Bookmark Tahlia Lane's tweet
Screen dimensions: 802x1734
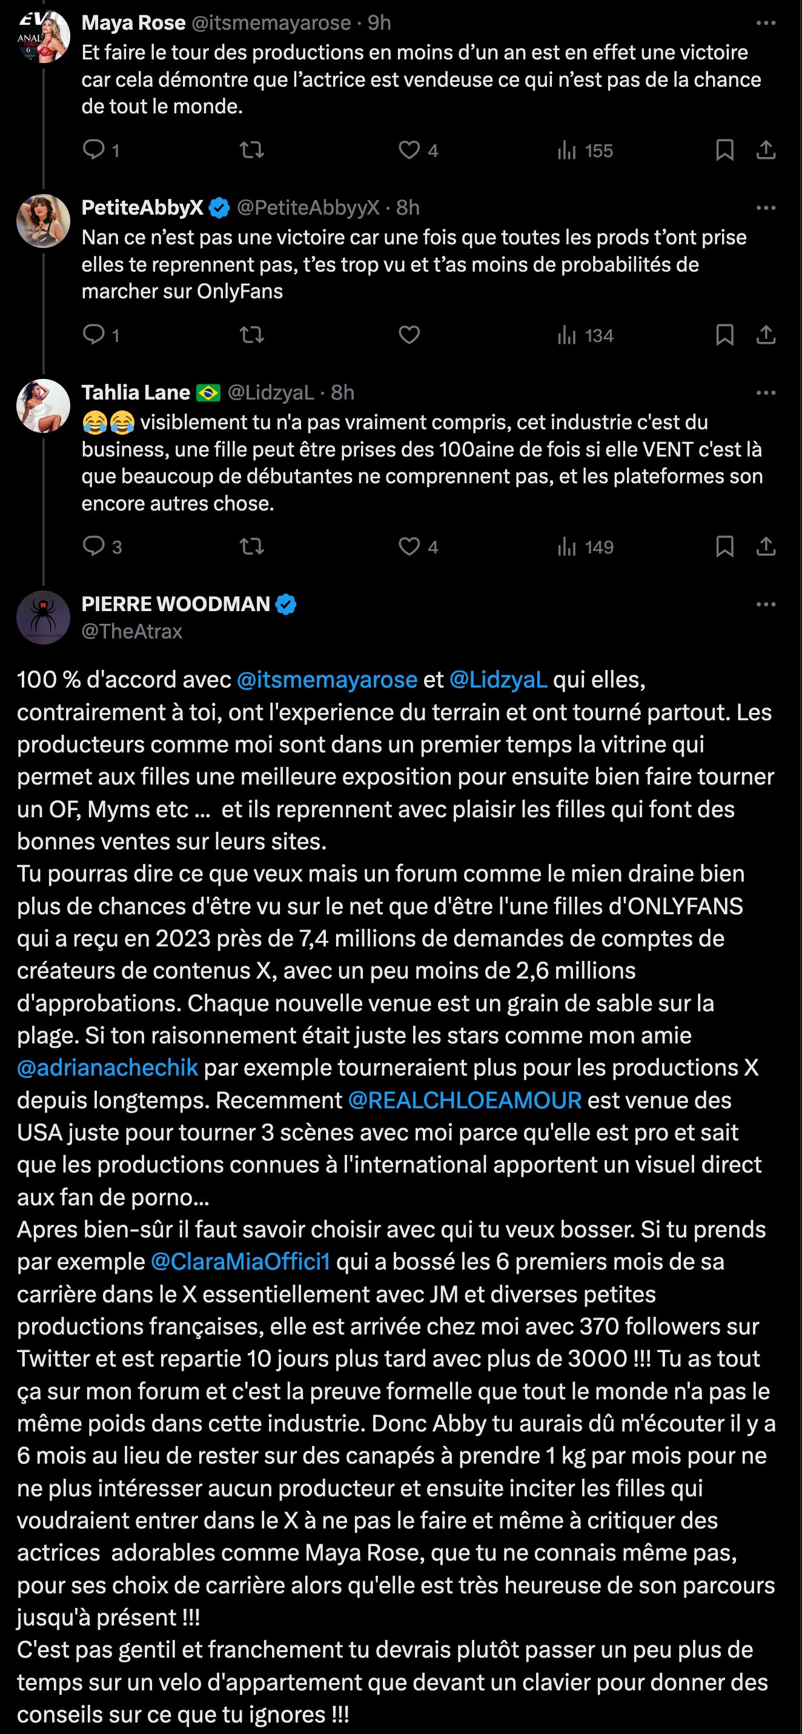click(x=724, y=546)
